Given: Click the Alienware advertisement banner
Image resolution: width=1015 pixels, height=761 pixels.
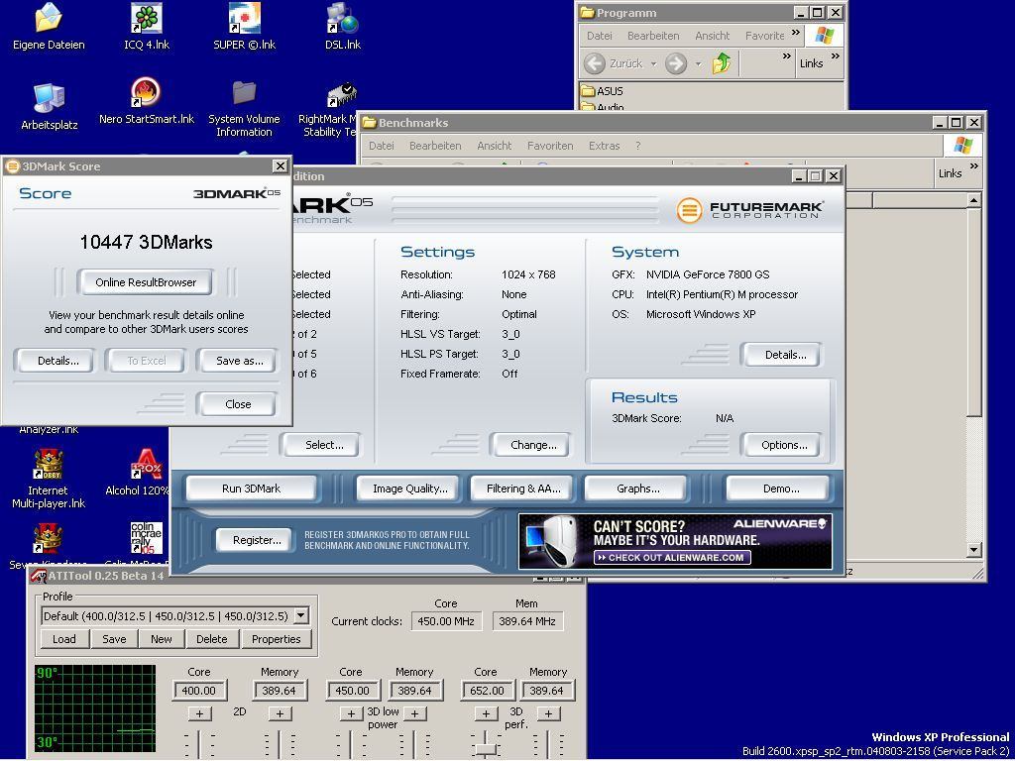Looking at the screenshot, I should (675, 541).
